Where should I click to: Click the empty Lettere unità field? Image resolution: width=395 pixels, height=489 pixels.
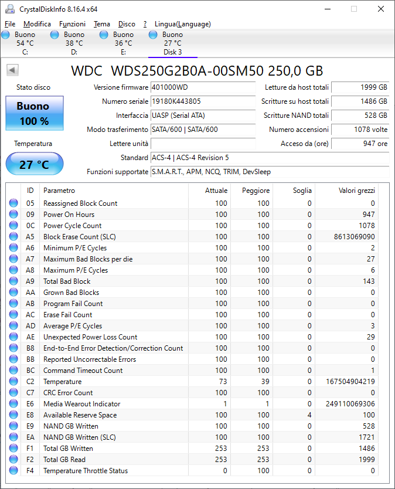(203, 144)
